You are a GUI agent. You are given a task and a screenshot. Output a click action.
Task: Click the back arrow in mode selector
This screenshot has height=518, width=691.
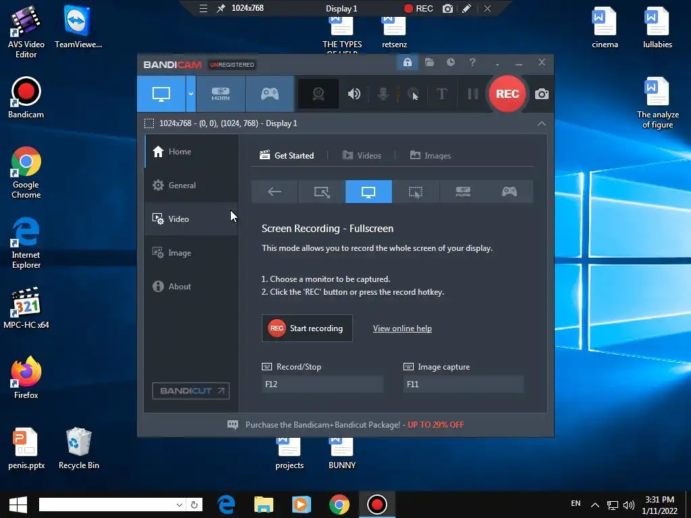point(275,192)
